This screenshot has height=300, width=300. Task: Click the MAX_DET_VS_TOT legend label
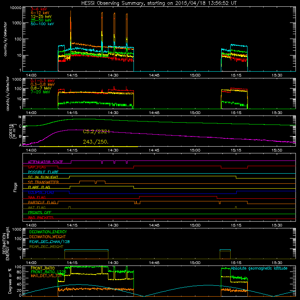(46, 276)
